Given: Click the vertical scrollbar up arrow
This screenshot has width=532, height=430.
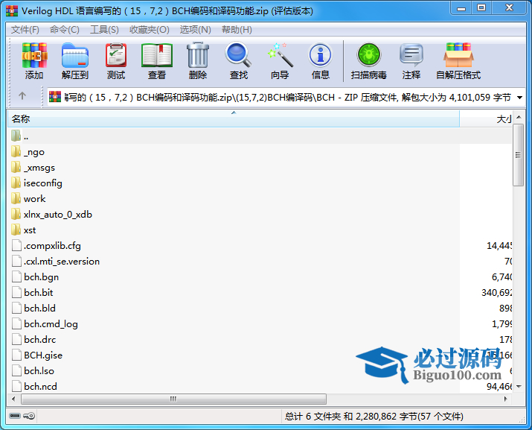Looking at the screenshot, I should 519,117.
